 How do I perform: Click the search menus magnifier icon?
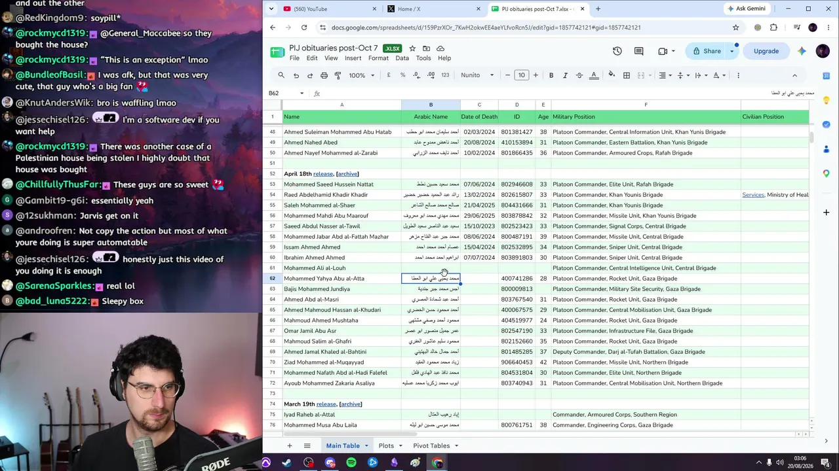pyautogui.click(x=281, y=75)
